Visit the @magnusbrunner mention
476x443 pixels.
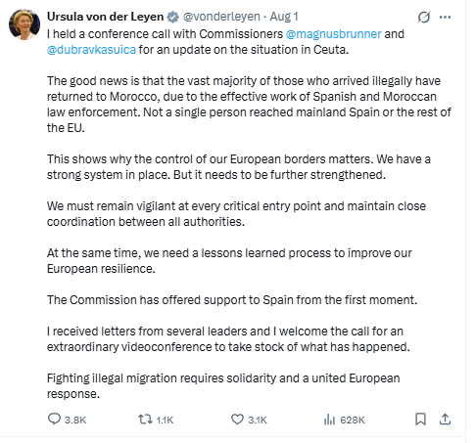tap(333, 34)
